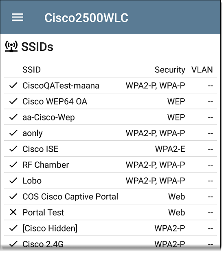Click the Cisco2500WLC title

point(86,17)
